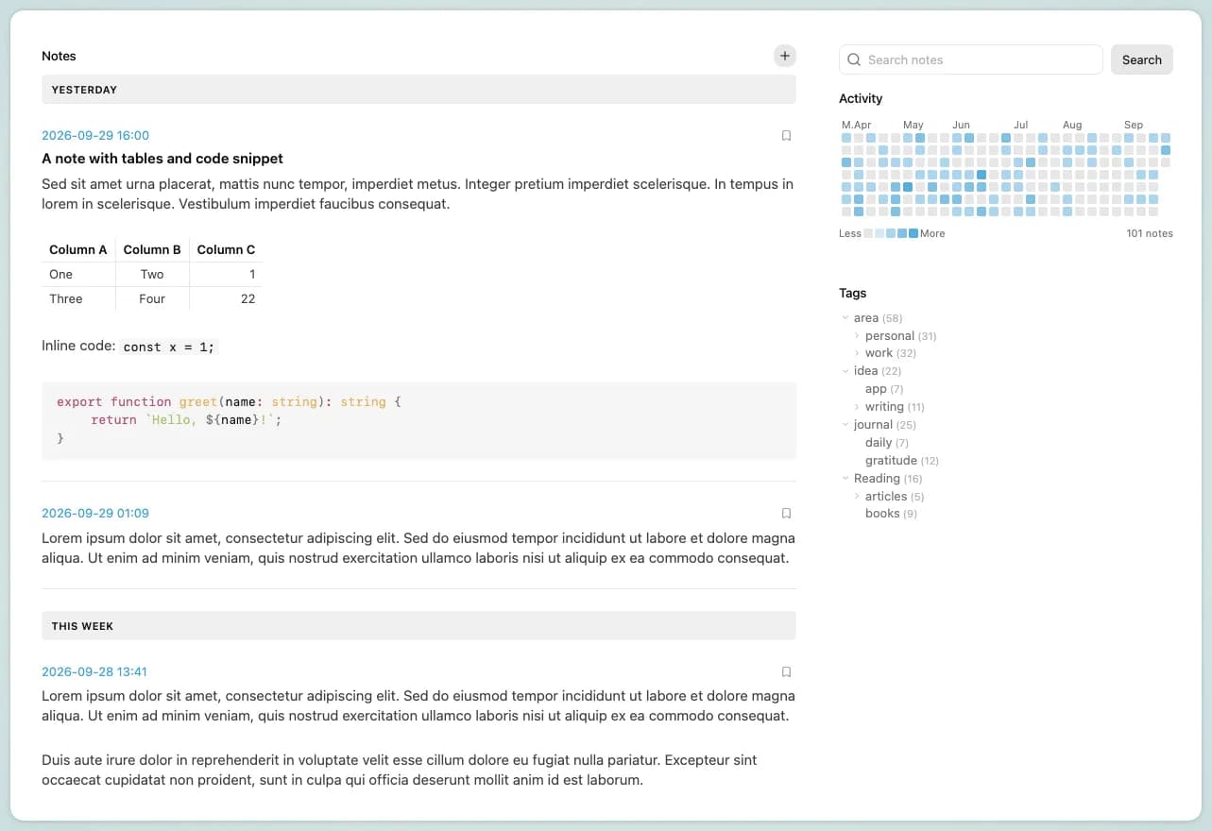Collapse the journal tag group chevron
Viewport: 1212px width, 831px height.
click(x=845, y=425)
